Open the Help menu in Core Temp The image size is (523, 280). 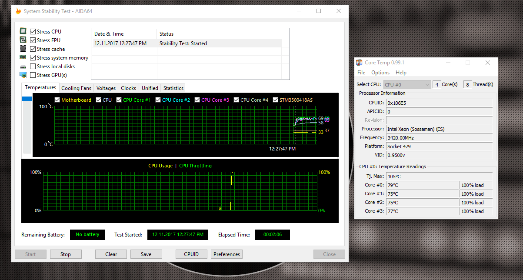pos(401,73)
